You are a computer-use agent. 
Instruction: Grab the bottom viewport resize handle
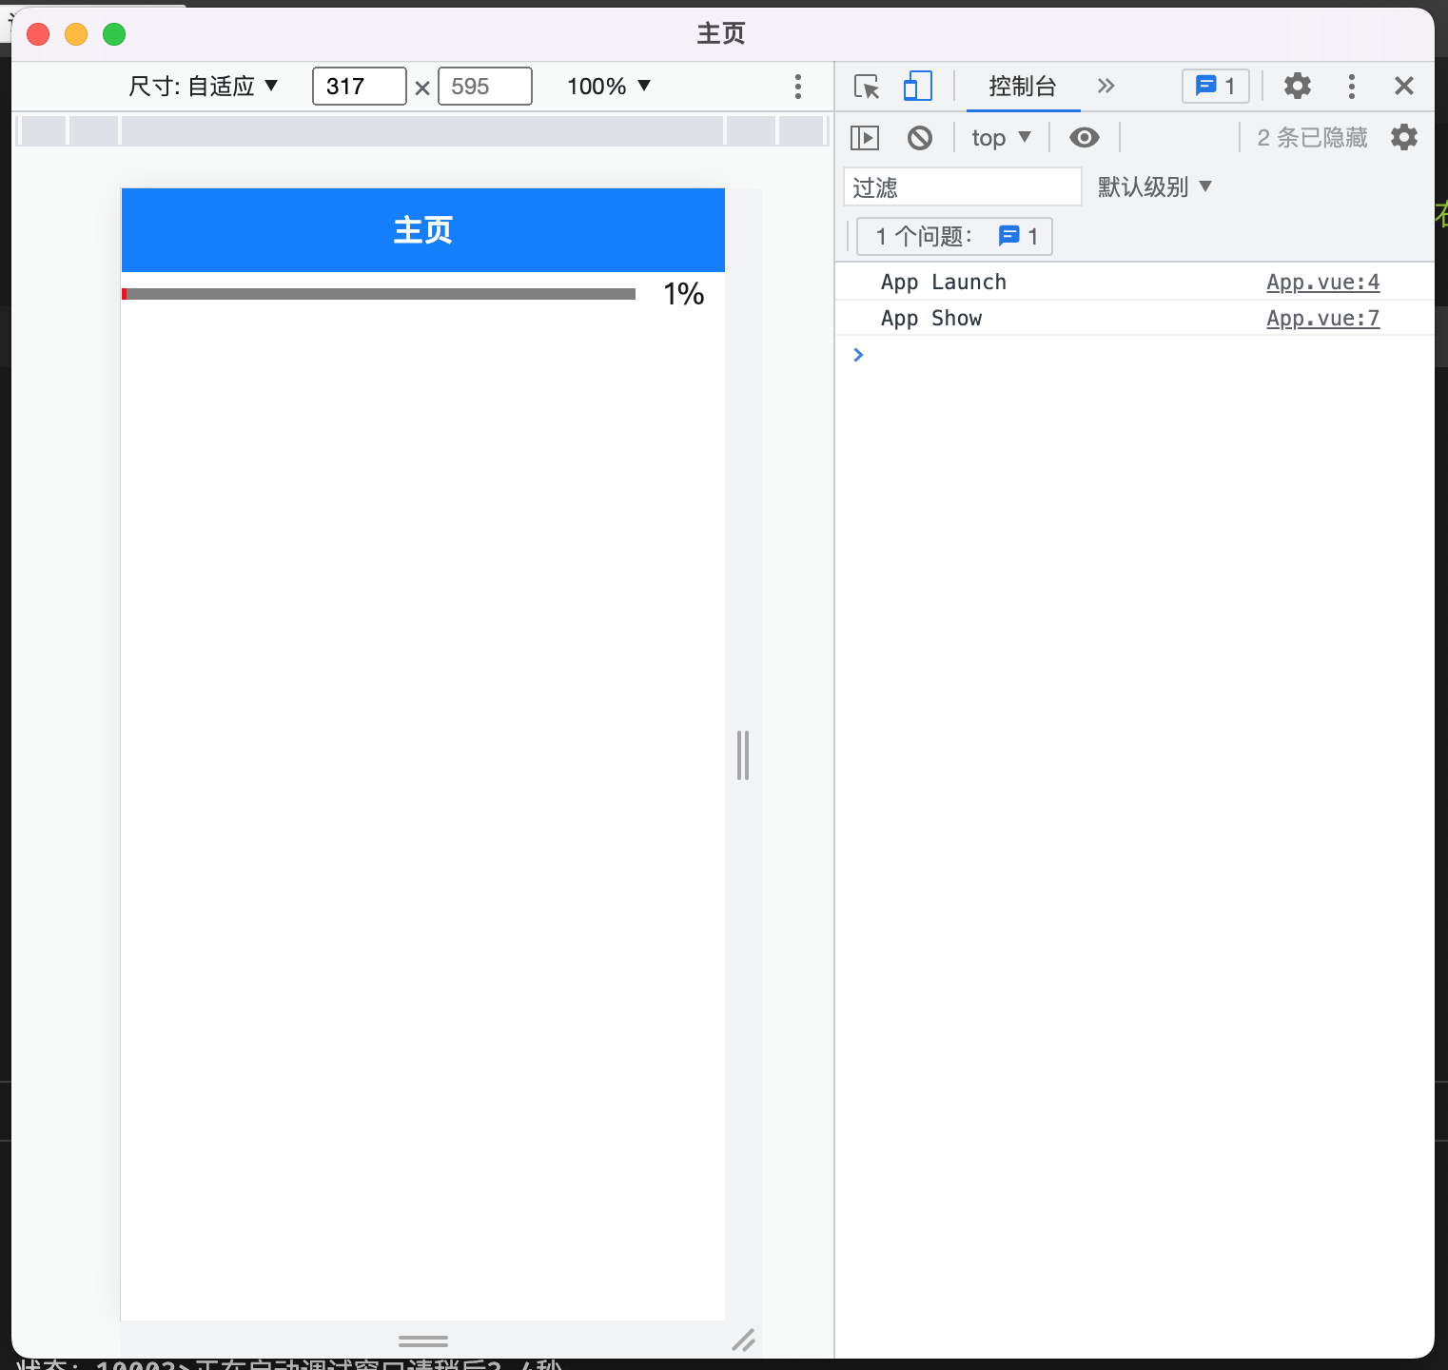tap(423, 1341)
